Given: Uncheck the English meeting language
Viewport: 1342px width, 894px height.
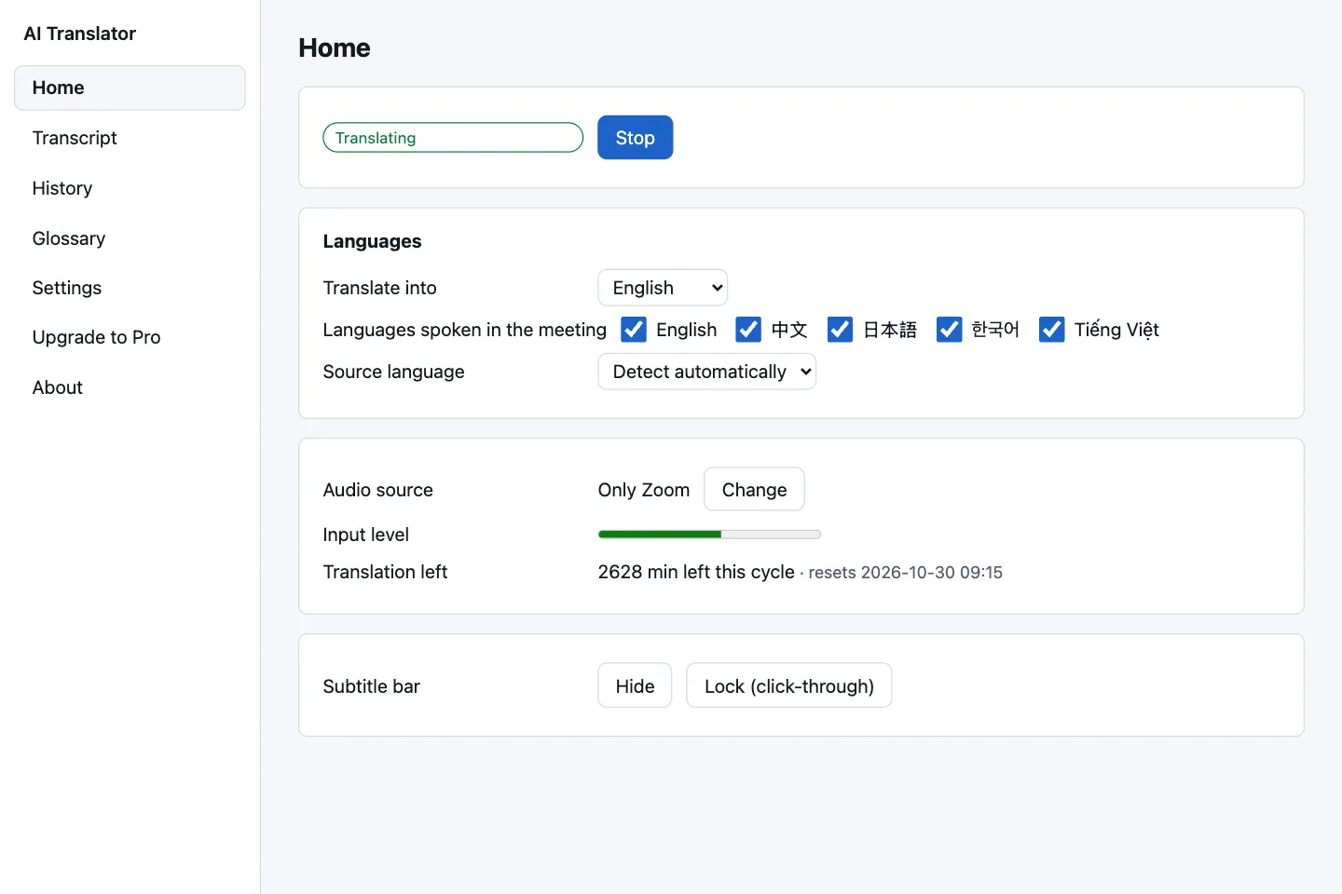Looking at the screenshot, I should click(x=634, y=330).
